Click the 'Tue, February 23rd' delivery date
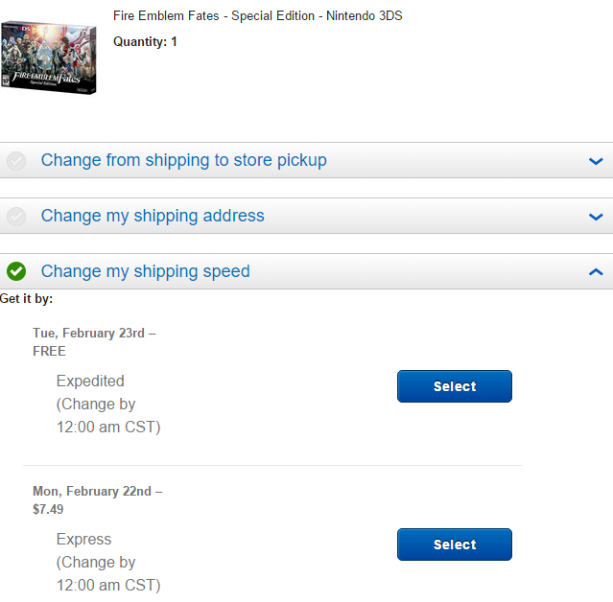 pyautogui.click(x=89, y=333)
